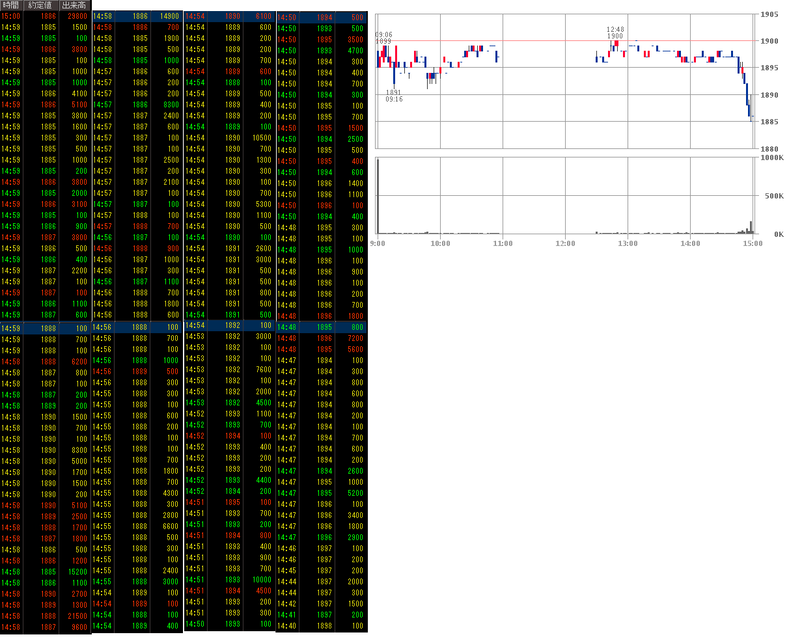Click the highlighted 14:48 row with 800 volume
The image size is (789, 639).
[322, 327]
